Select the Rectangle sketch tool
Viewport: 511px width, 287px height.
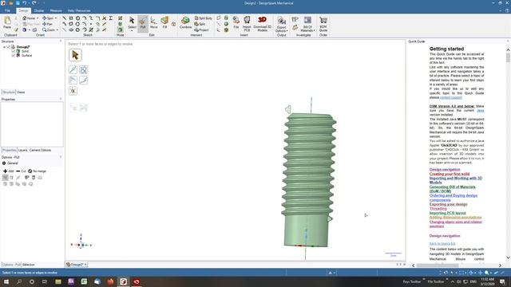(x=71, y=18)
